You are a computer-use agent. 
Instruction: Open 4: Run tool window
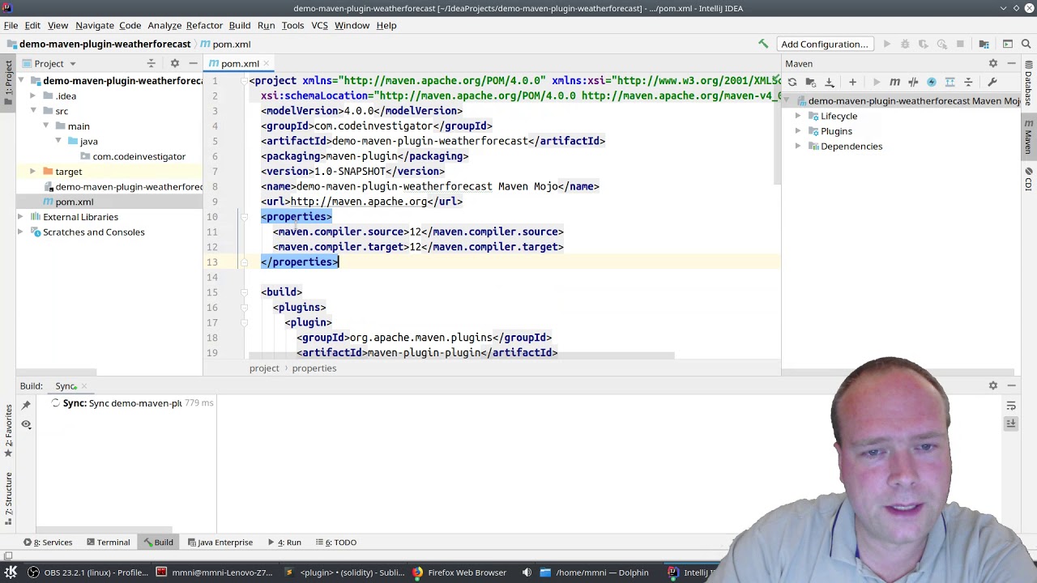tap(284, 543)
